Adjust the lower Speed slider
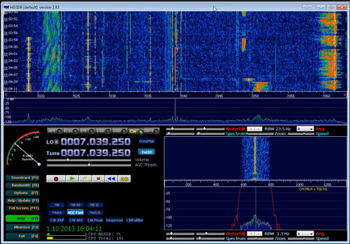 301,239
